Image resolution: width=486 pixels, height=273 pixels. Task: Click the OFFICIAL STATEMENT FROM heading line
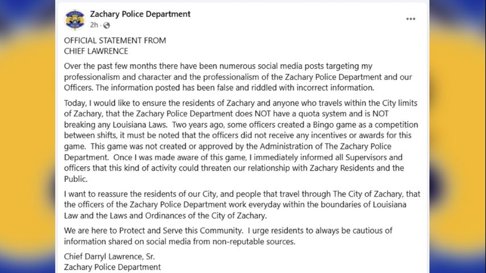(115, 40)
